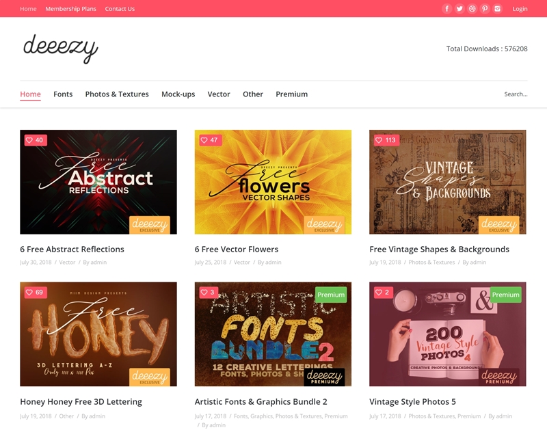Go to the Mock-ups category
The width and height of the screenshot is (547, 430).
(x=178, y=94)
